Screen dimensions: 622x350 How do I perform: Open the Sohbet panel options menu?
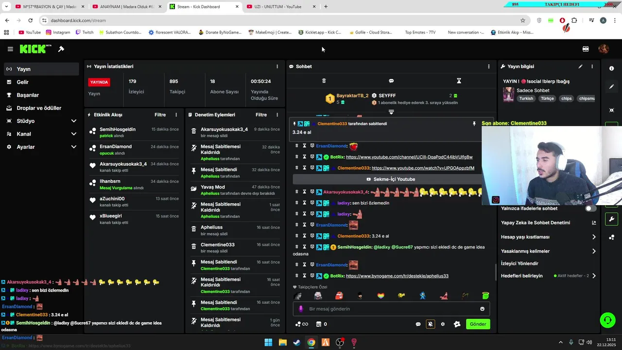coord(489,67)
